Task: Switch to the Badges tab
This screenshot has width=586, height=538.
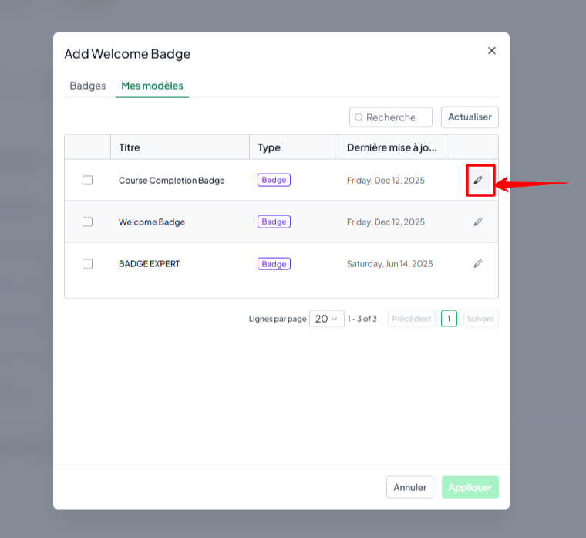Action: [x=88, y=86]
